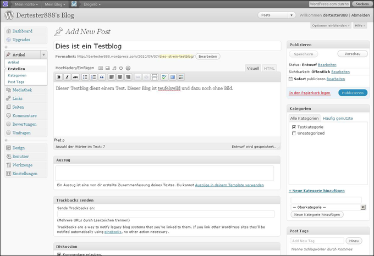The width and height of the screenshot is (374, 256).
Task: Show the kitchen sink toolbar row
Action: (x=181, y=77)
